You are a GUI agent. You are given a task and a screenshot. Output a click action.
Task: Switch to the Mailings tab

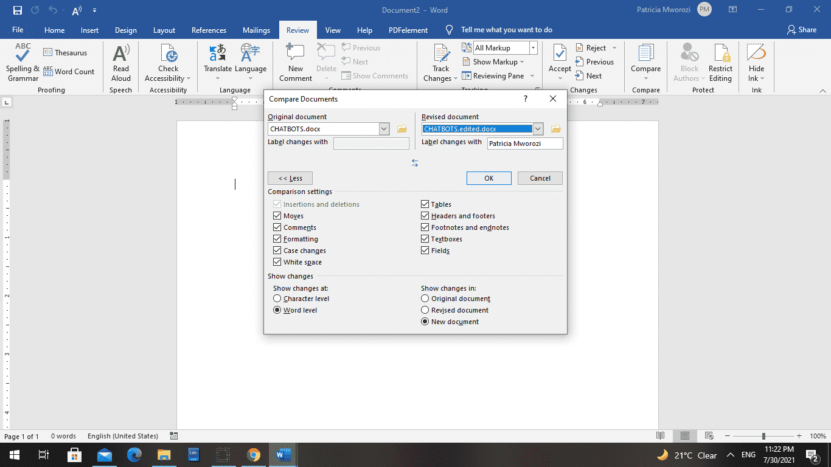[256, 29]
